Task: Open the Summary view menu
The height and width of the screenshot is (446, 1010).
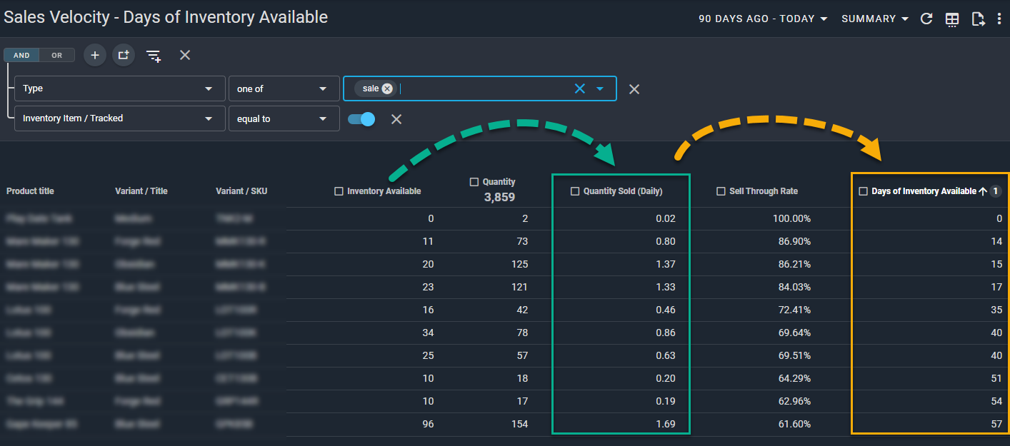Action: click(x=874, y=19)
